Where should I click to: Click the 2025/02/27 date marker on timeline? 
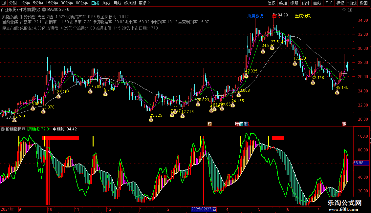[204, 209]
